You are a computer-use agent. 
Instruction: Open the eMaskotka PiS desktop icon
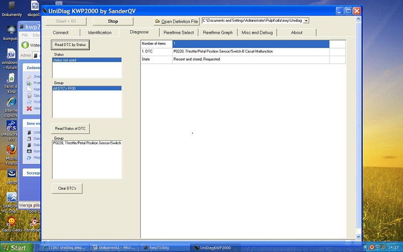[10, 131]
